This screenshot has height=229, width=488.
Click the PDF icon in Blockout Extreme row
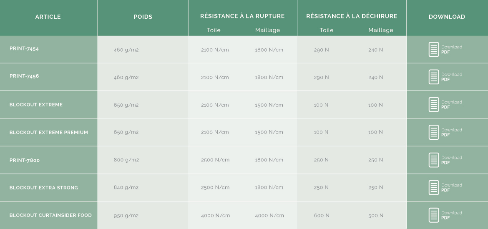[x=433, y=105]
